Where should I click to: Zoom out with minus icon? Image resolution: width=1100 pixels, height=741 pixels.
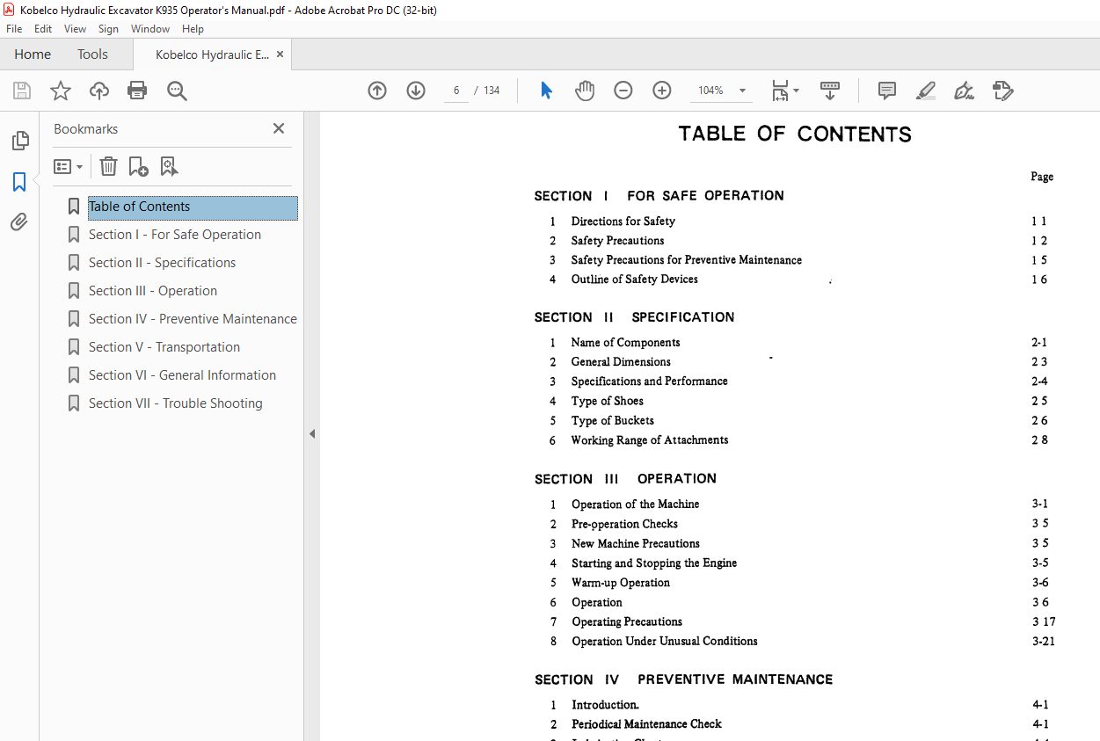[x=623, y=91]
